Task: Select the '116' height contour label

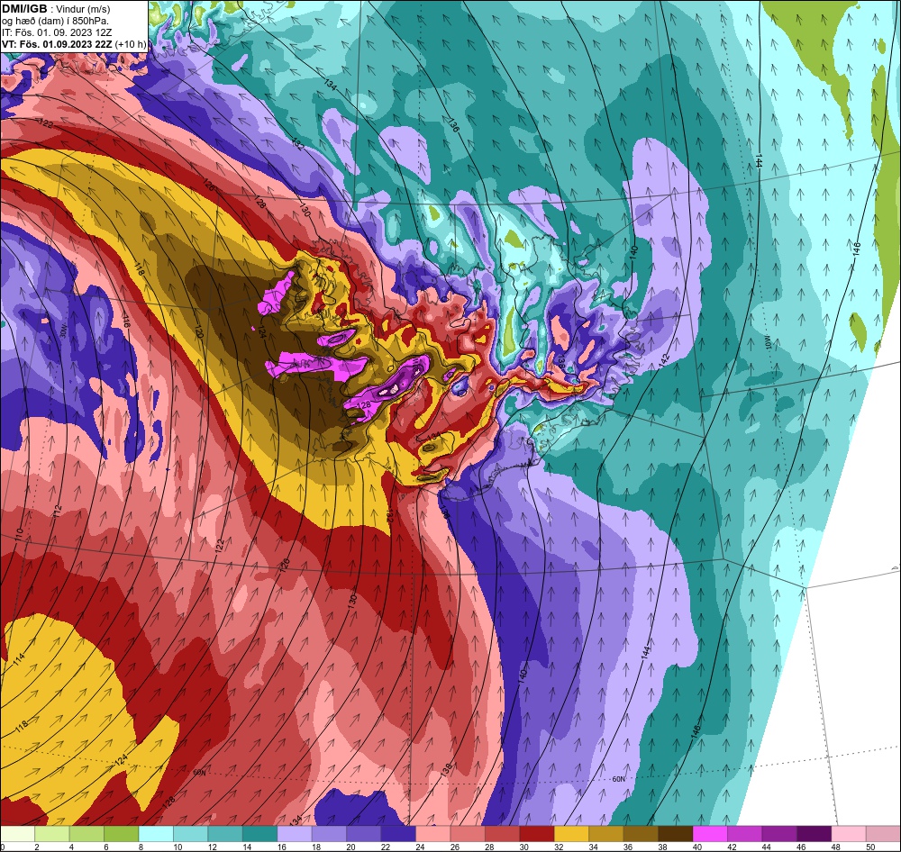Action: pos(126,321)
